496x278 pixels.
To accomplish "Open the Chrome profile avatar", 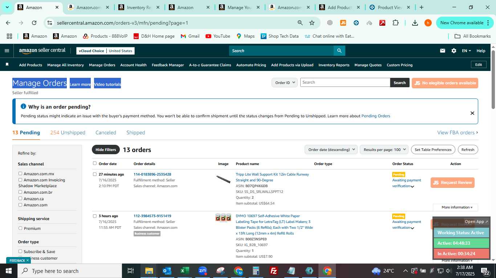I will pyautogui.click(x=428, y=23).
